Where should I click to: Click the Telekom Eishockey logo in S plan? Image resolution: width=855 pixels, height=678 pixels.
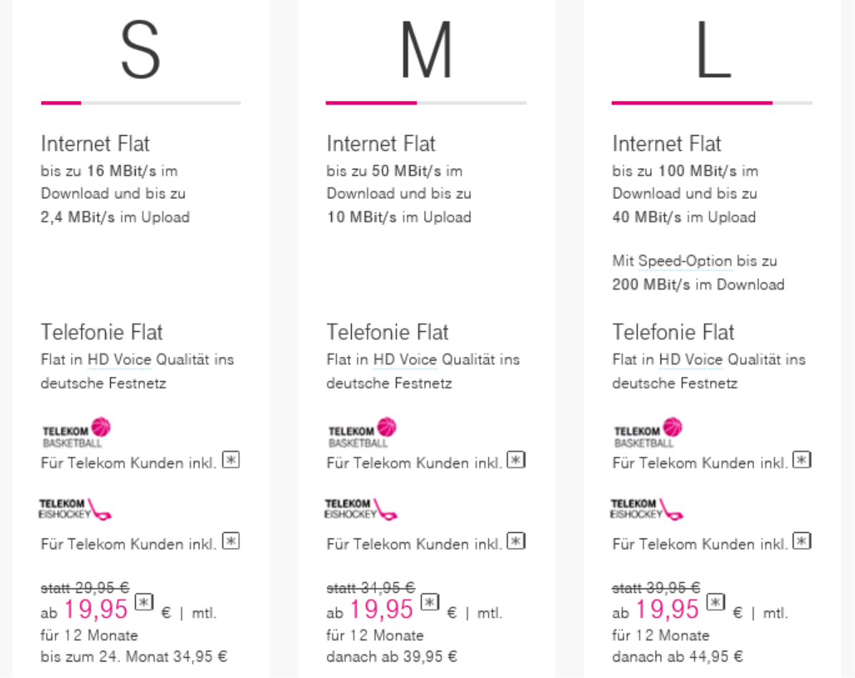74,509
